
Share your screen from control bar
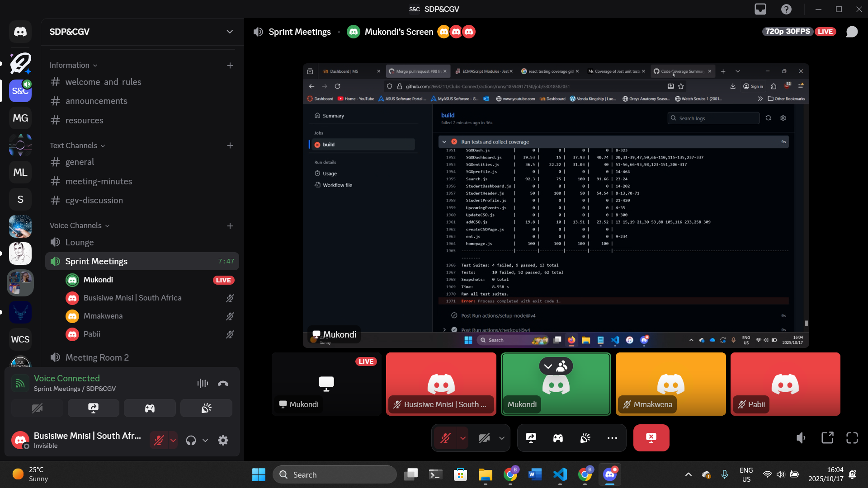tap(531, 438)
